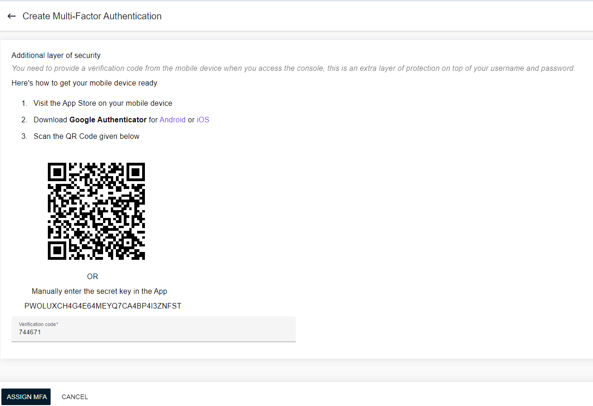Click the ASSIGN MFA button
Viewport: 593px width, 406px height.
pos(26,397)
